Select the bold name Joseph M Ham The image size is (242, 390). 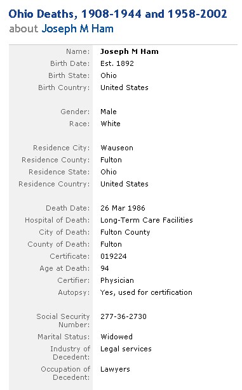click(x=130, y=51)
